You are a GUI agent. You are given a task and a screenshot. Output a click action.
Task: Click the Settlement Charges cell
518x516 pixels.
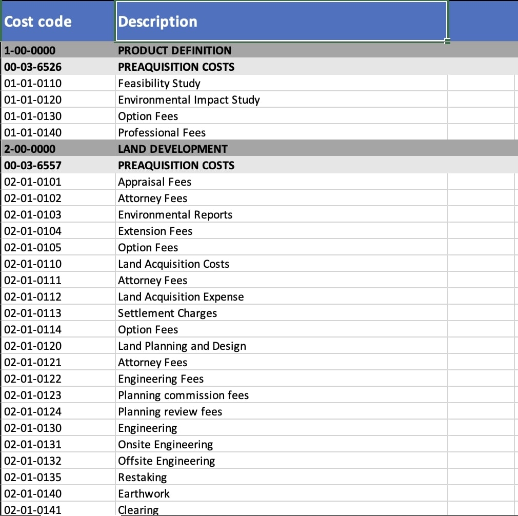point(281,313)
